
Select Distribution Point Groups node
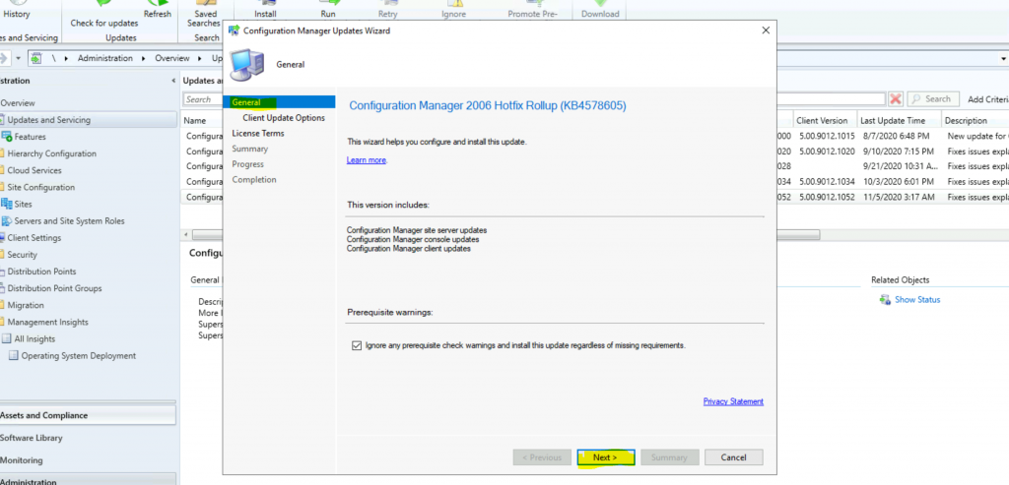54,288
